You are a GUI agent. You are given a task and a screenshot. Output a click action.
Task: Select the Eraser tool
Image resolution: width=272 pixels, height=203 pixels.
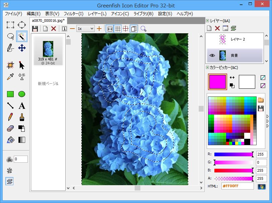click(10, 128)
